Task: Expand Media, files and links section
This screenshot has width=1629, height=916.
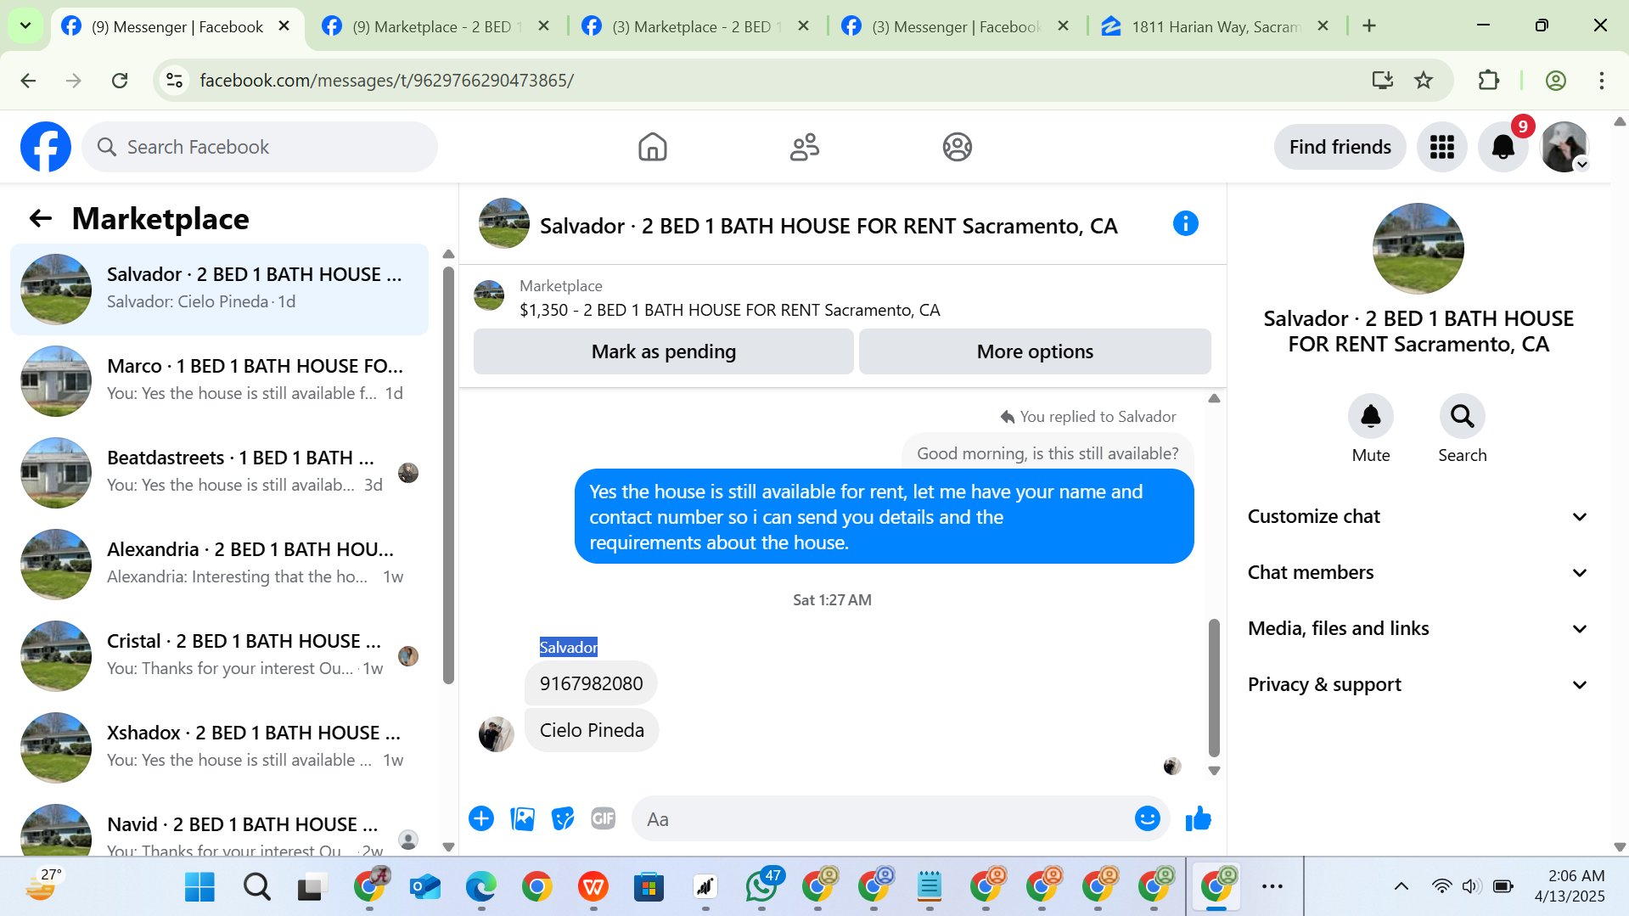Action: pyautogui.click(x=1417, y=629)
